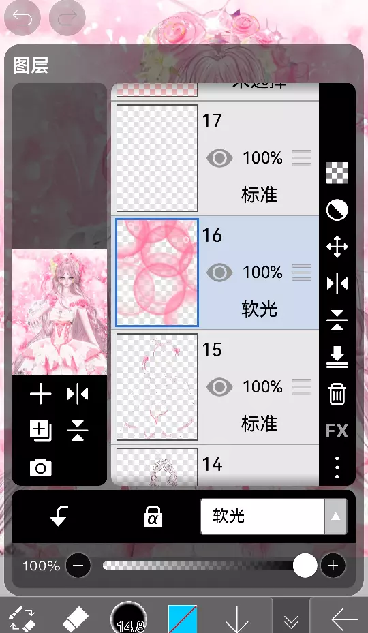Tap the undo arrow button
The height and width of the screenshot is (633, 368).
[x=22, y=18]
